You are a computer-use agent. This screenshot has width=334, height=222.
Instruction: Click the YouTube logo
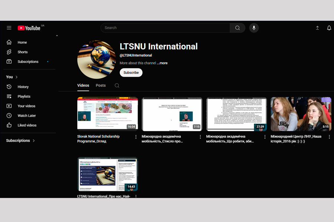(29, 28)
